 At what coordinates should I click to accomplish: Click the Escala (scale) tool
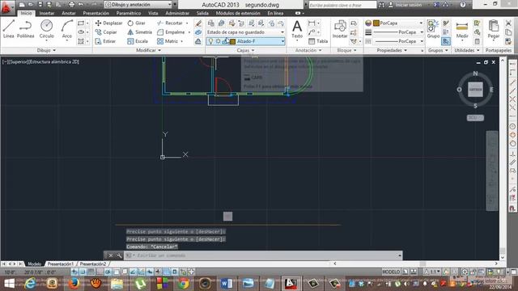click(138, 41)
